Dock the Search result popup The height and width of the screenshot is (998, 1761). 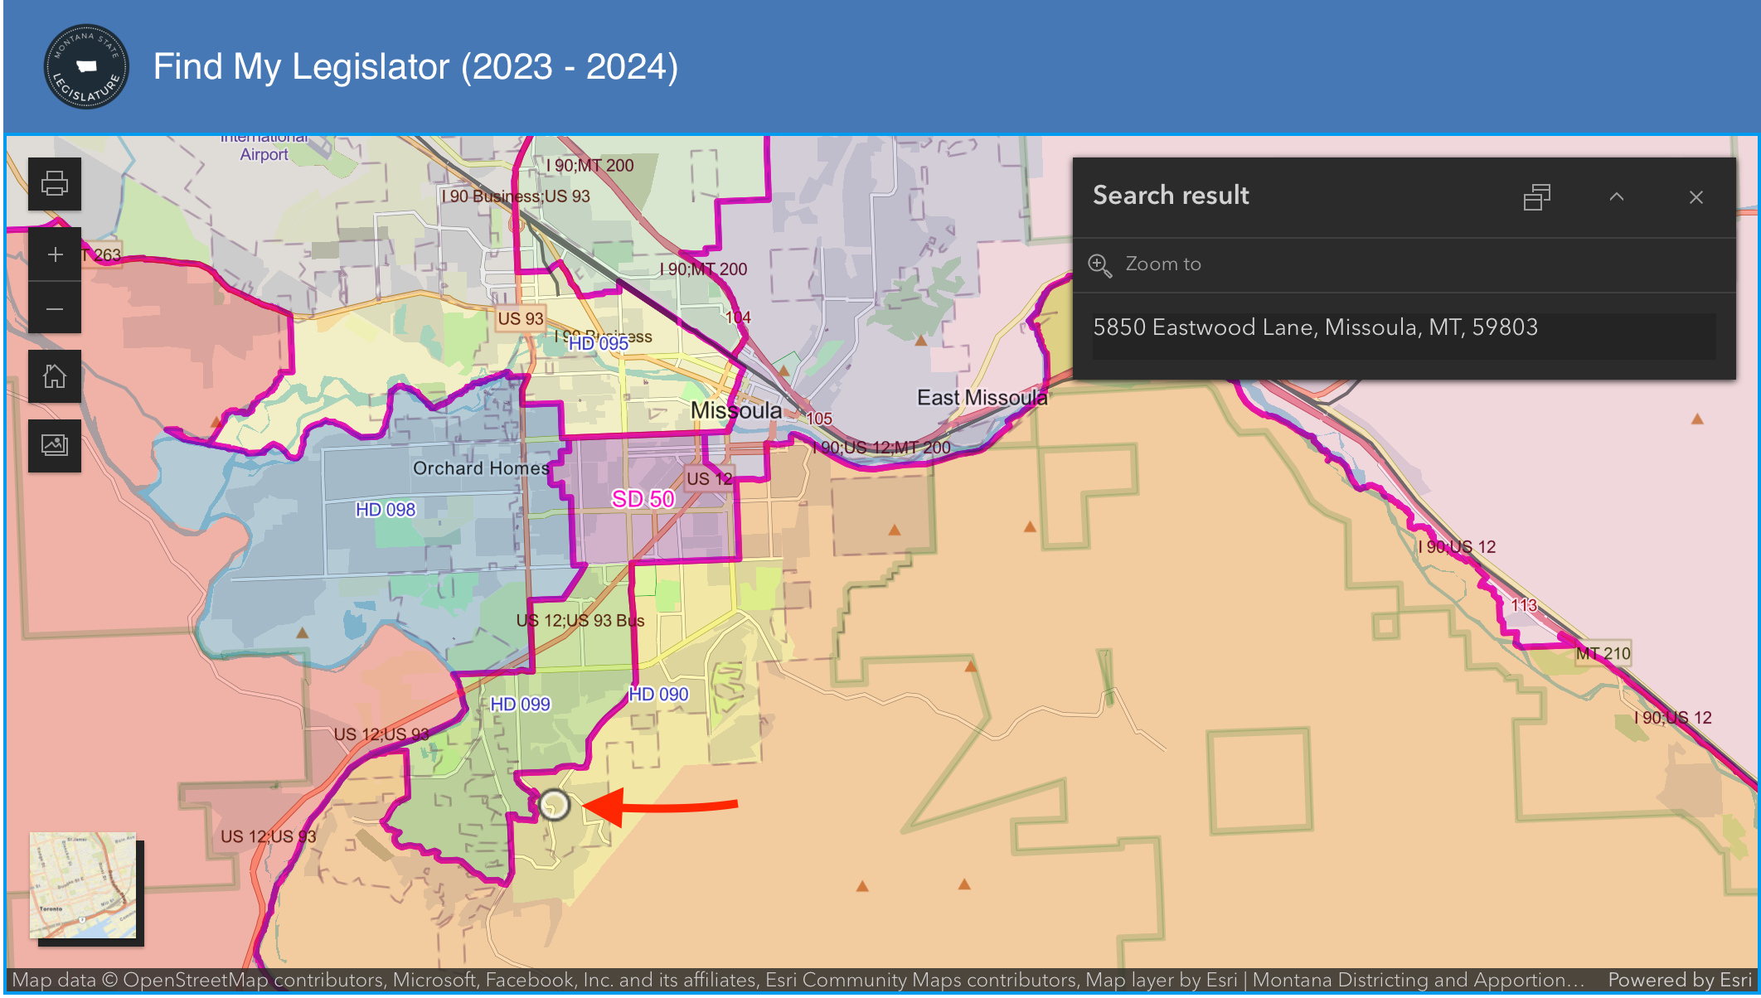click(1536, 197)
